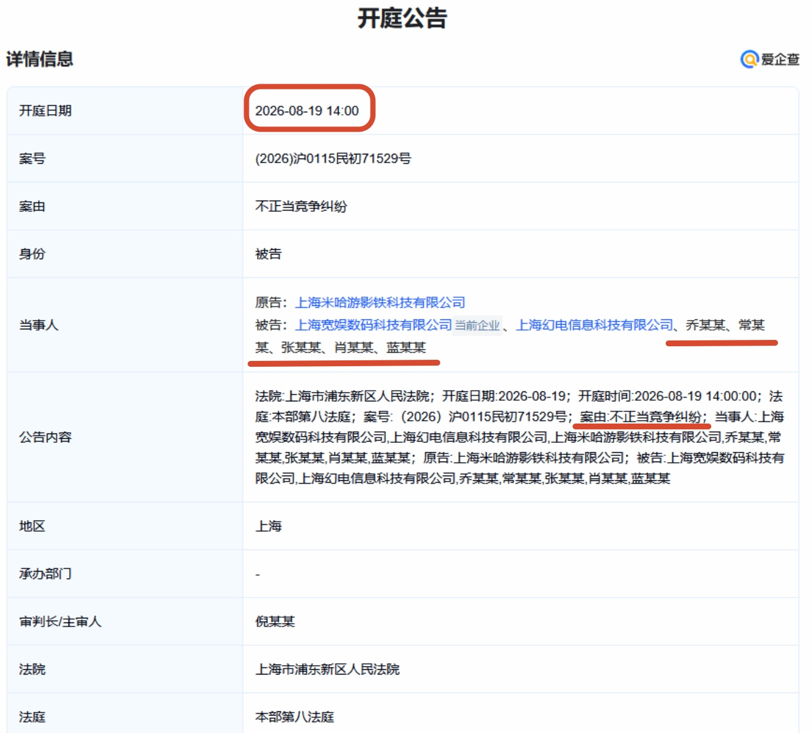
Task: Click the 当事人 row label
Action: pyautogui.click(x=39, y=325)
